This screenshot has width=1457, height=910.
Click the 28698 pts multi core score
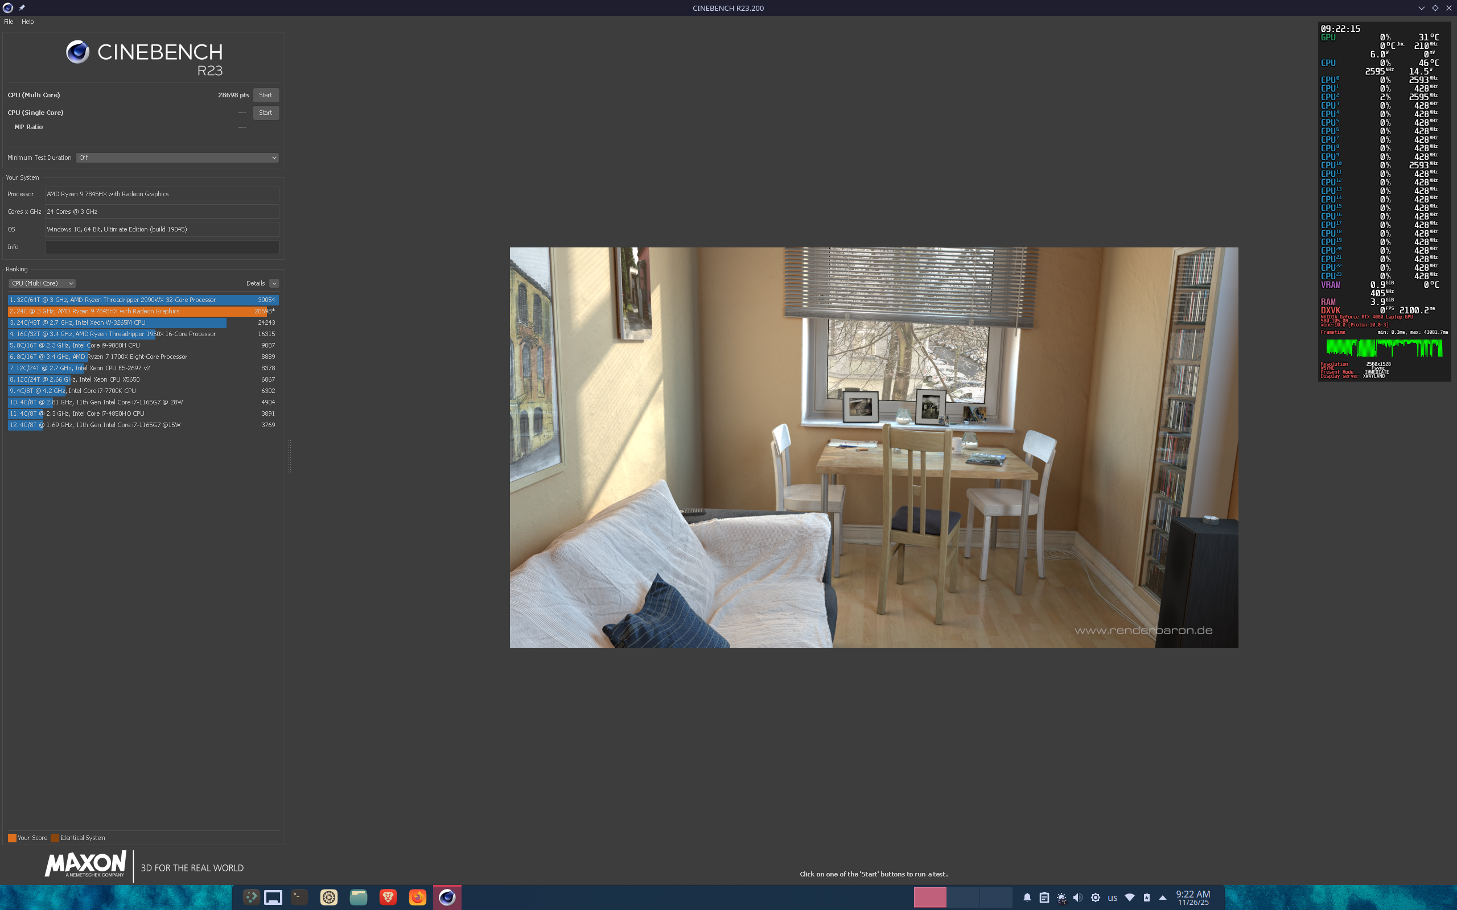pos(233,95)
